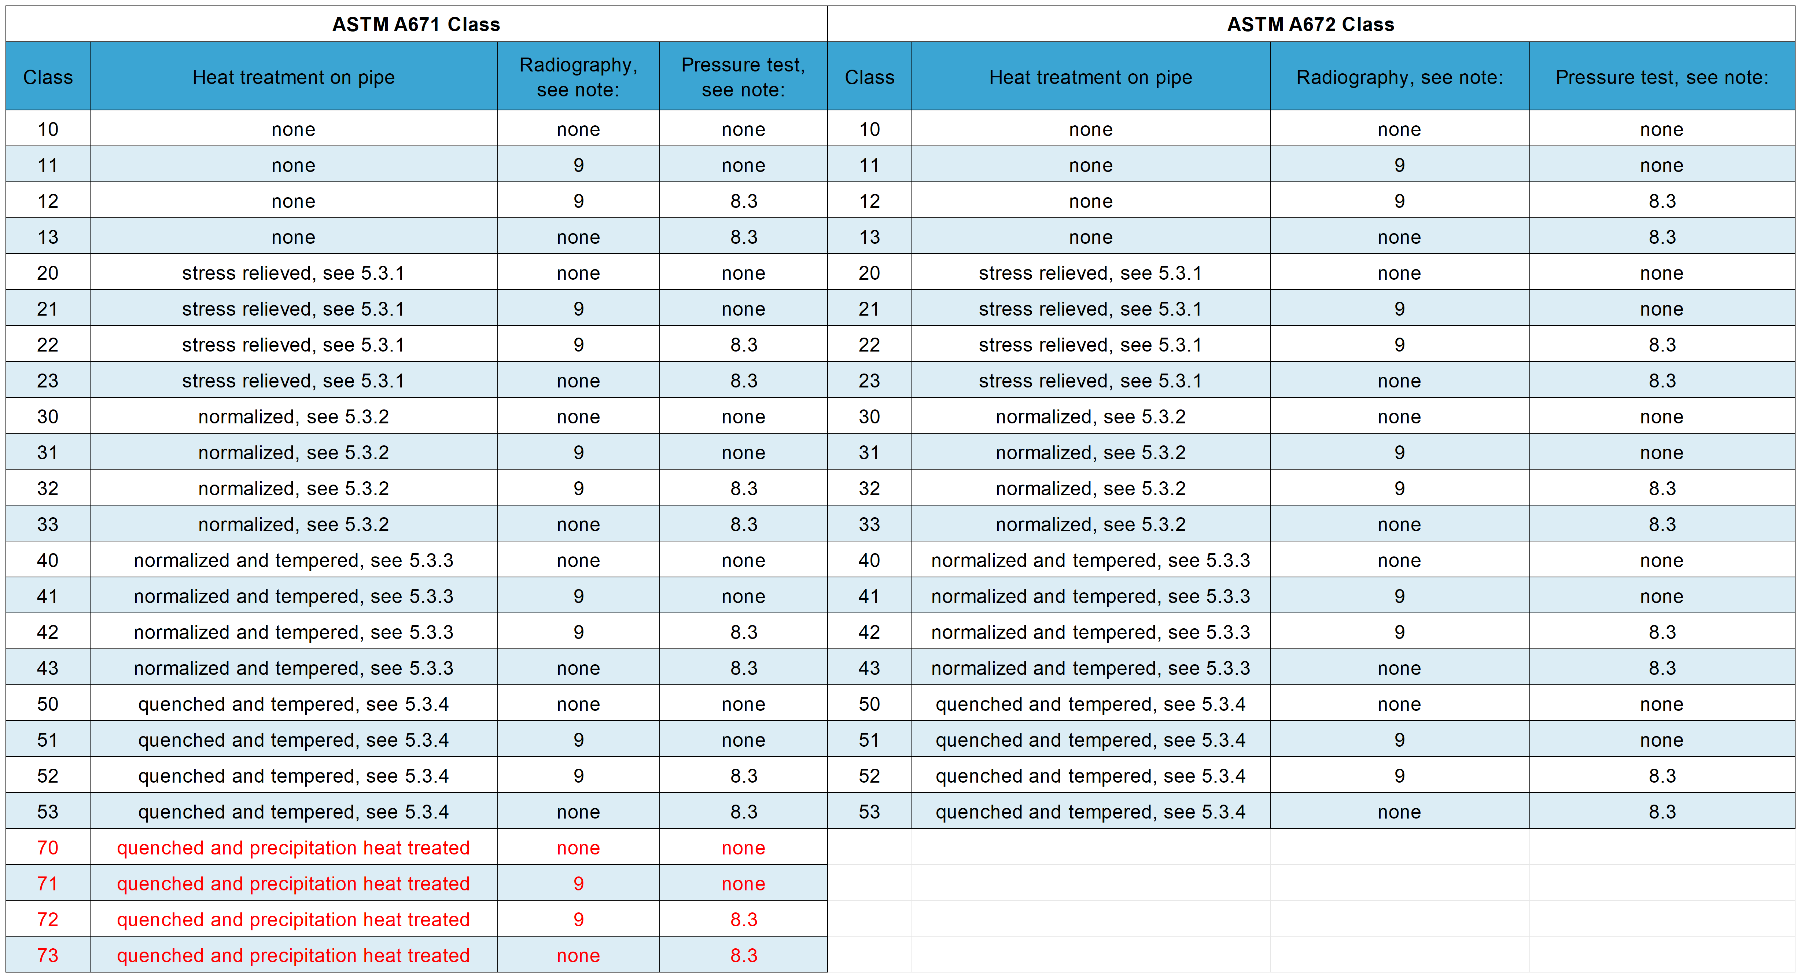Select the ASTM A671 Class title cell
This screenshot has height=978, width=1801.
(x=416, y=25)
